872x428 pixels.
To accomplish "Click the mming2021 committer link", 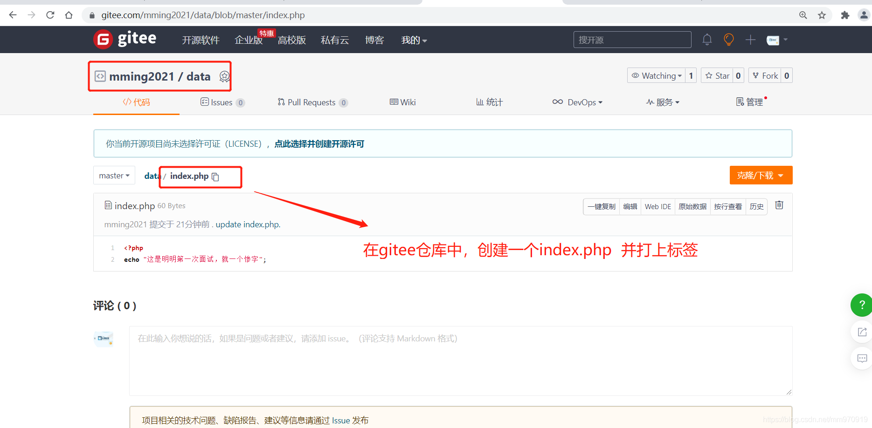I will [125, 224].
